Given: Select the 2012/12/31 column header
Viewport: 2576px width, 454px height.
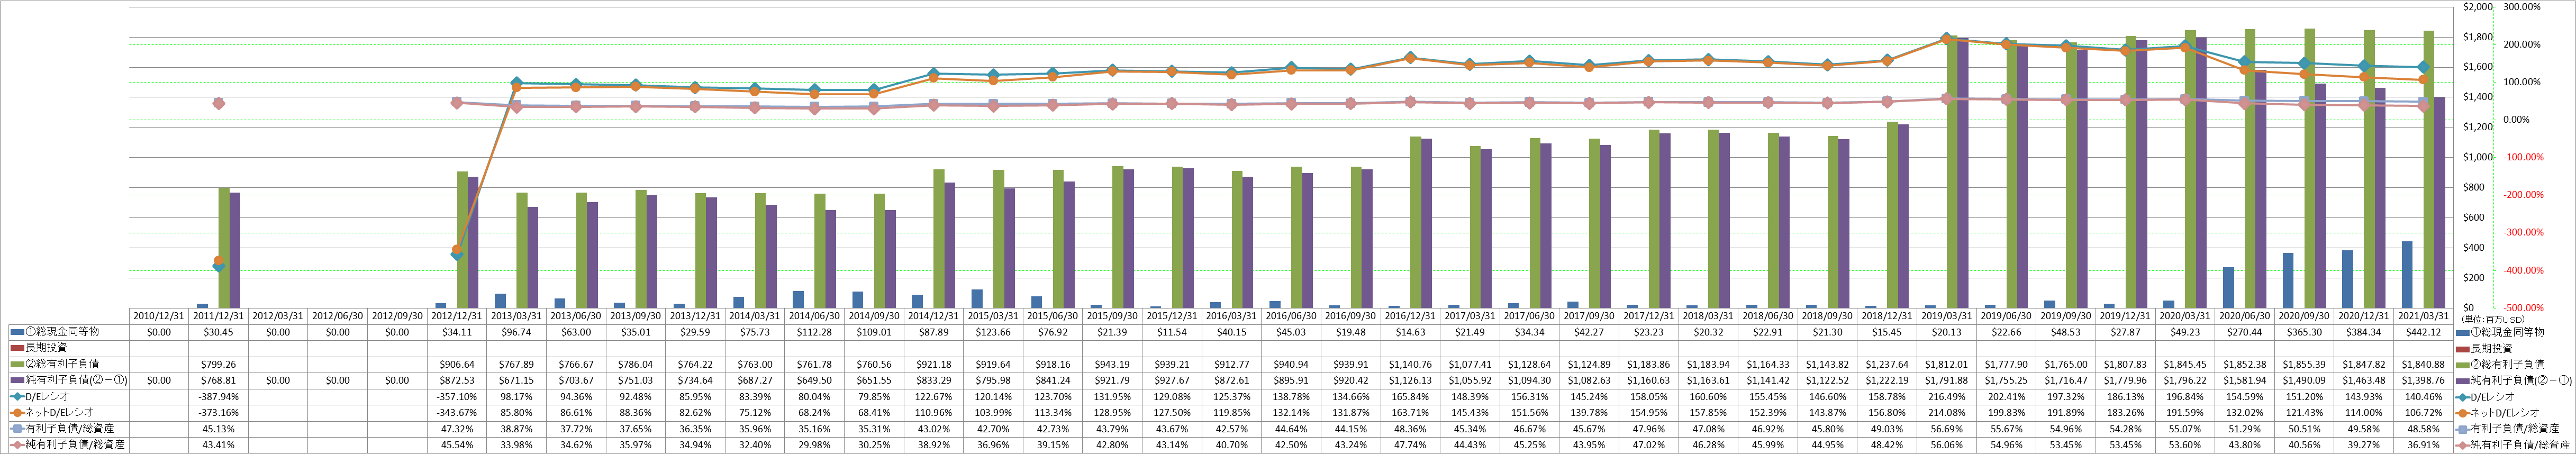Looking at the screenshot, I should (457, 316).
